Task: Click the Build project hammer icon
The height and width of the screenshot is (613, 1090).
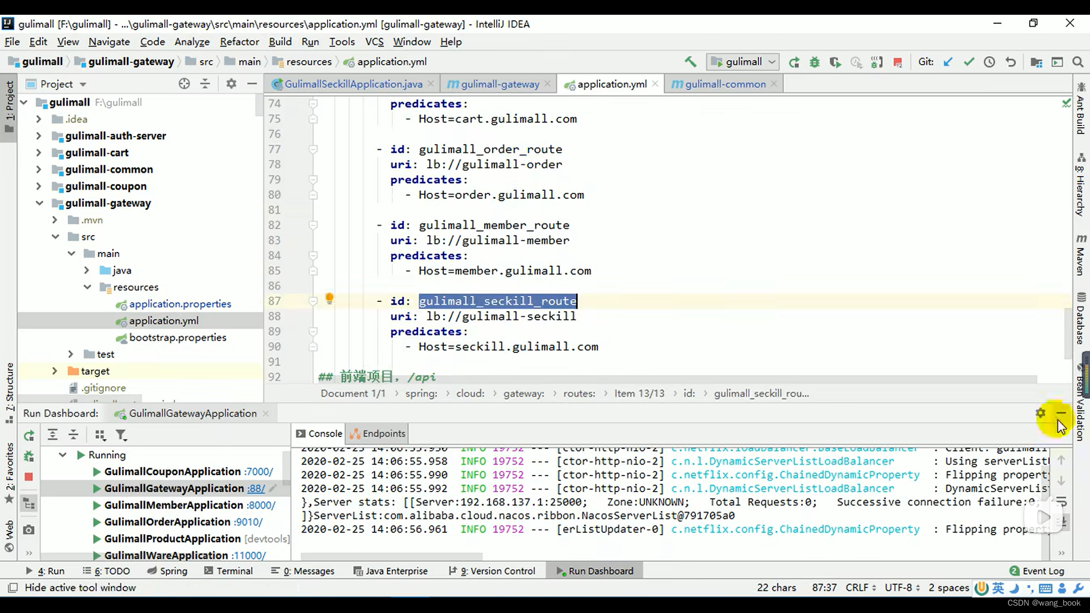Action: click(x=690, y=62)
